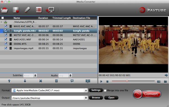Click the /Users/pavtube/Desktop output field

click(50, 98)
